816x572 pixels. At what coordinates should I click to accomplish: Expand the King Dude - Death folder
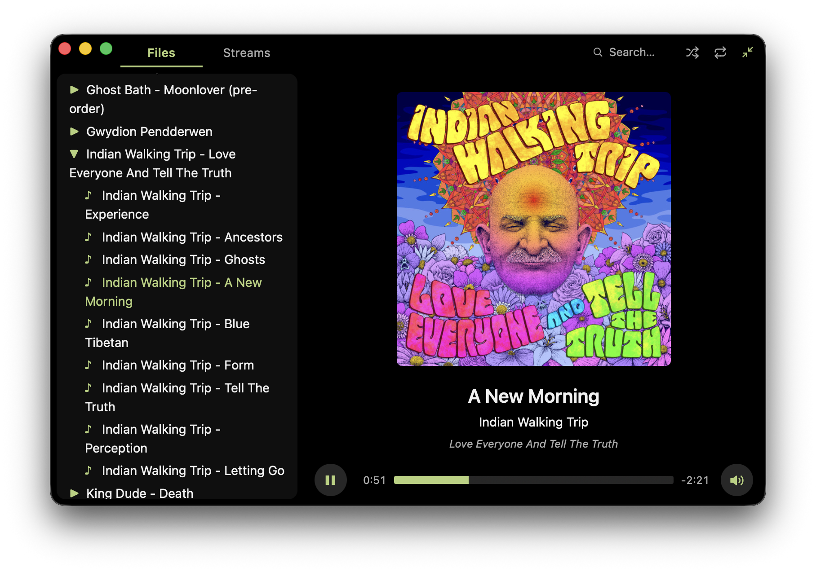[x=75, y=493]
